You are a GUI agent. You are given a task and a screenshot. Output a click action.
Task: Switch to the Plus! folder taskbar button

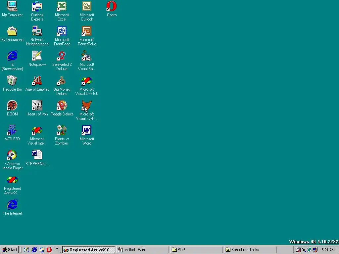(x=196, y=250)
